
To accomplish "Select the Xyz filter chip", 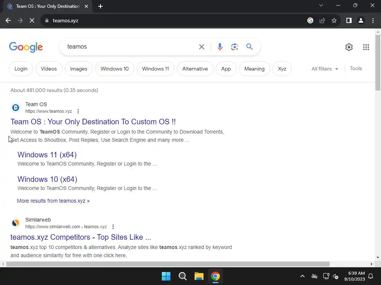I will click(x=282, y=69).
